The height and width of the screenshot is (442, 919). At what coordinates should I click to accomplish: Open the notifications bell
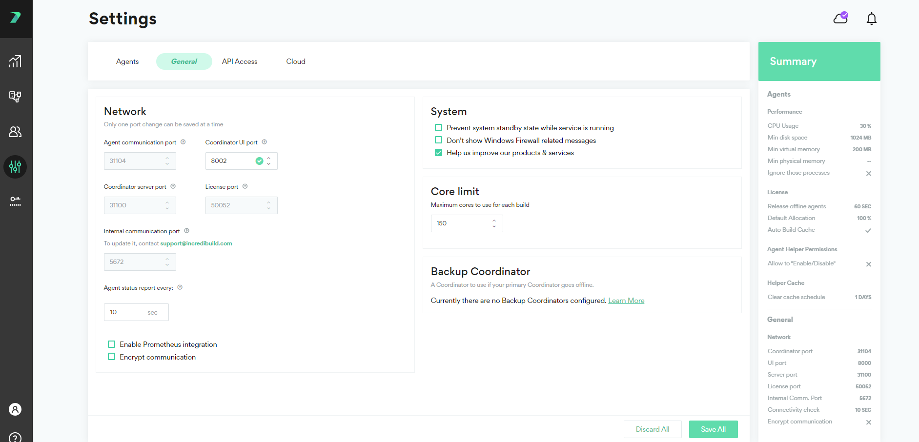coord(871,19)
